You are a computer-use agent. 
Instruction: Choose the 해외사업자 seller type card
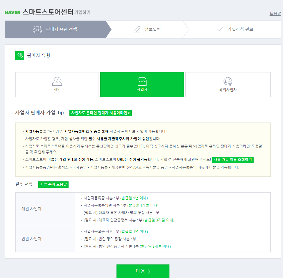click(x=228, y=85)
